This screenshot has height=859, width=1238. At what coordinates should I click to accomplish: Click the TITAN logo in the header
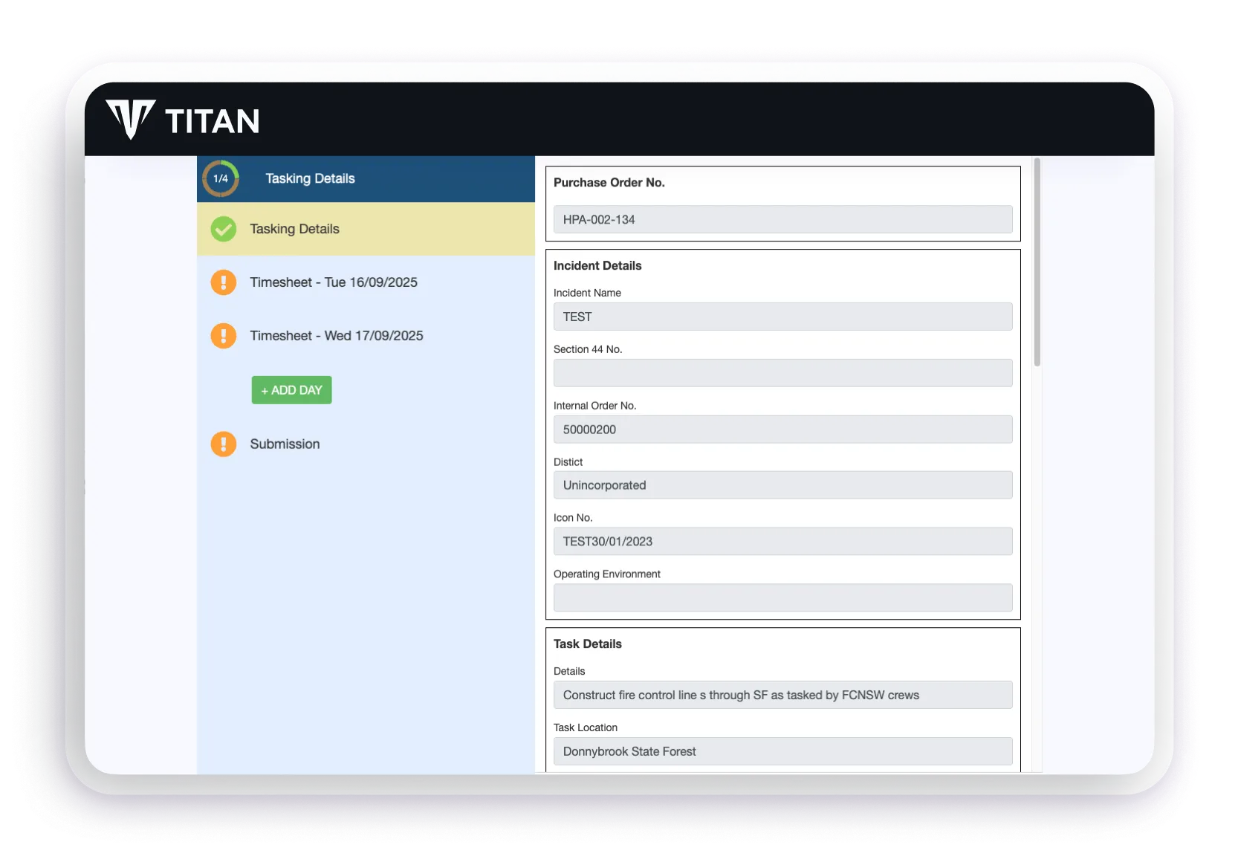(182, 119)
